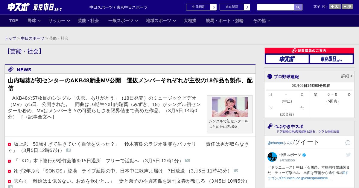Click the camera icon after 坂上忍 article
Image resolution: width=359 pixels, height=188 pixels.
[x=69, y=150]
